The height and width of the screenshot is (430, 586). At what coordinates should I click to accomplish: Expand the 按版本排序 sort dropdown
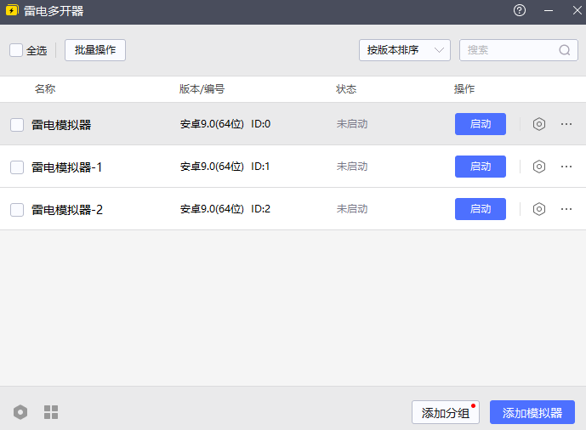tap(404, 50)
